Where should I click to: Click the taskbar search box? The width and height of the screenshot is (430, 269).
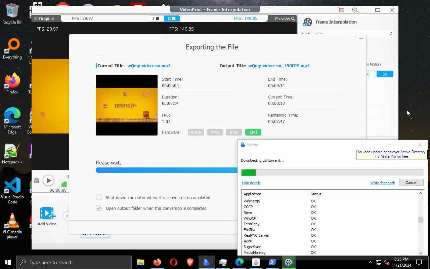[x=74, y=262]
